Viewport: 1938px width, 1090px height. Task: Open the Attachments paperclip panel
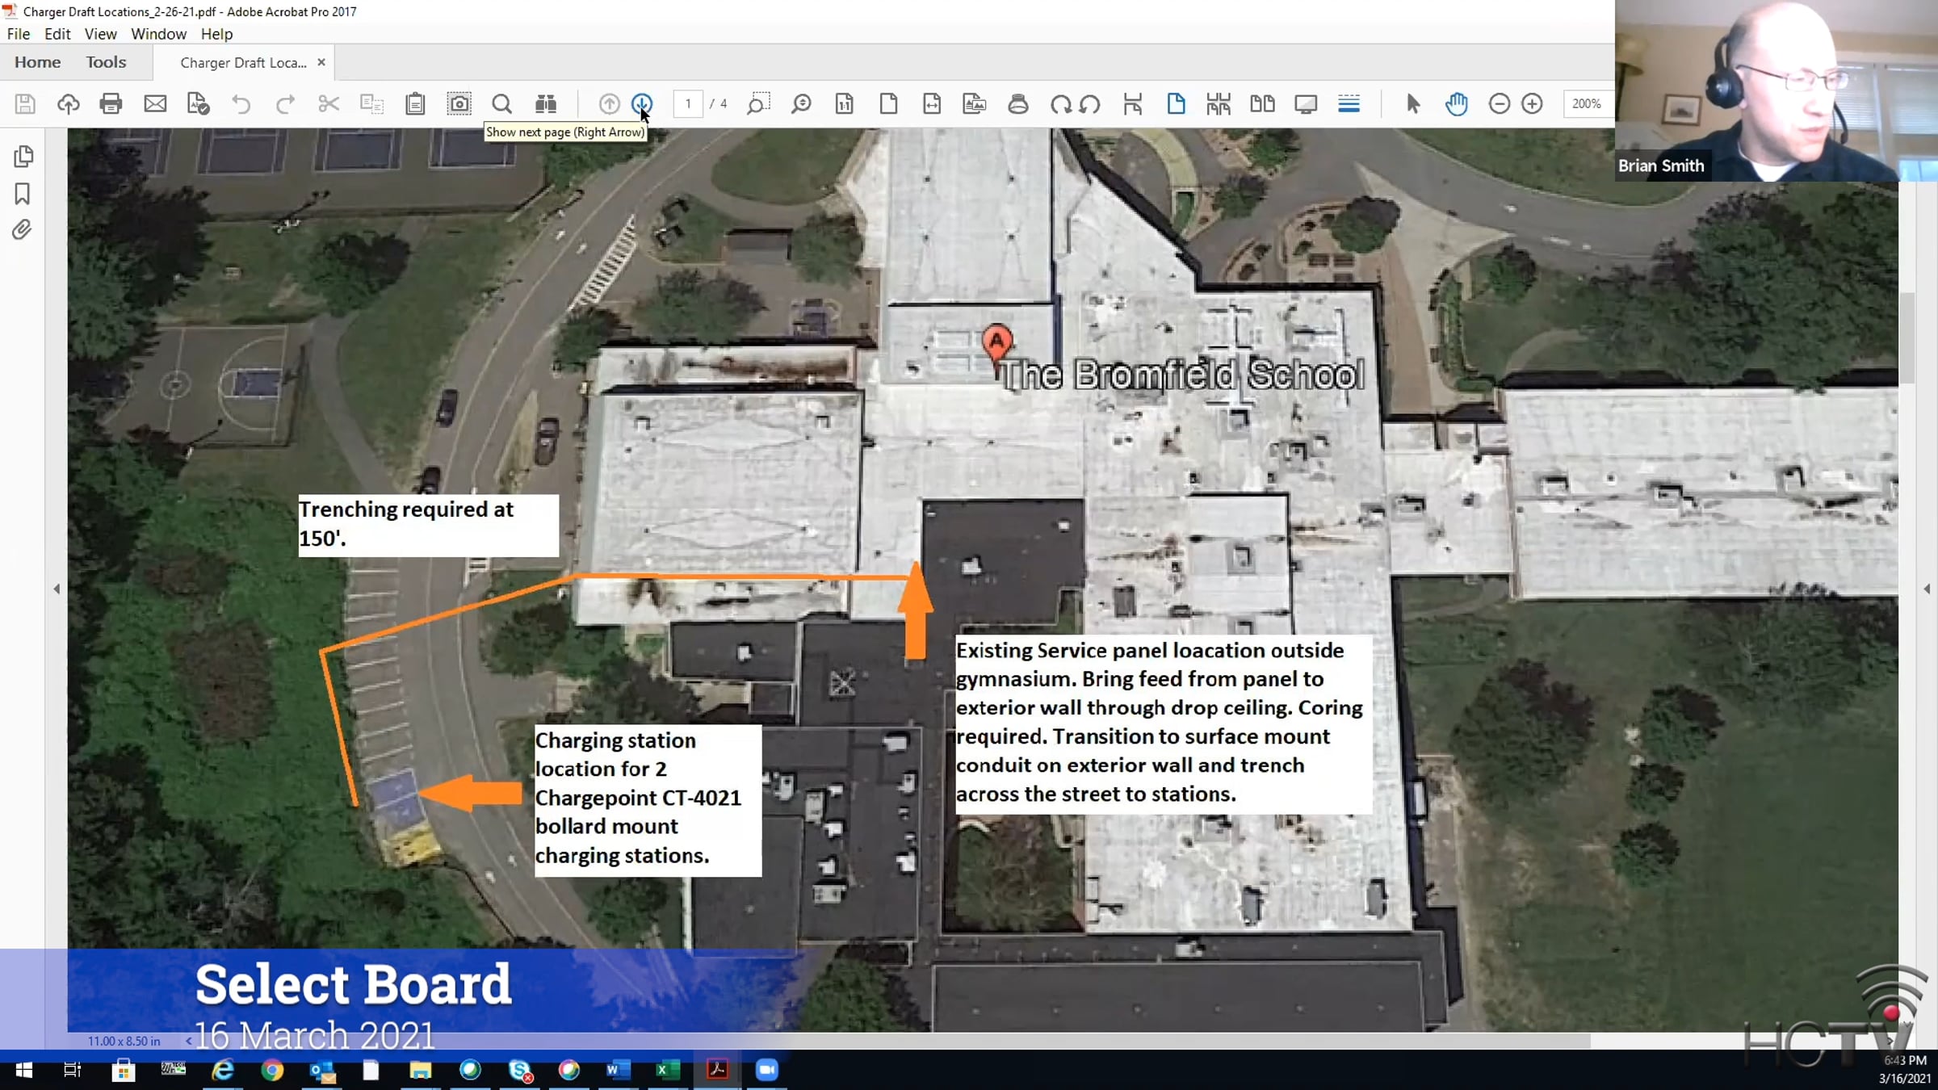click(x=22, y=230)
